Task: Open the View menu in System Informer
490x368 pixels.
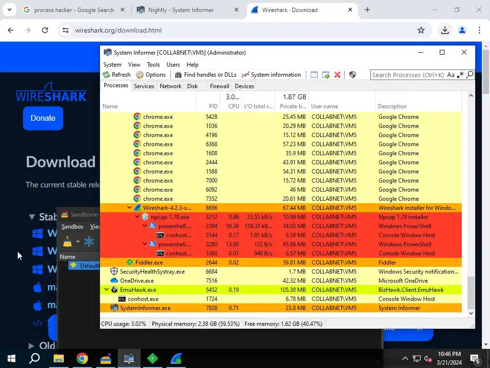Action: click(x=134, y=65)
